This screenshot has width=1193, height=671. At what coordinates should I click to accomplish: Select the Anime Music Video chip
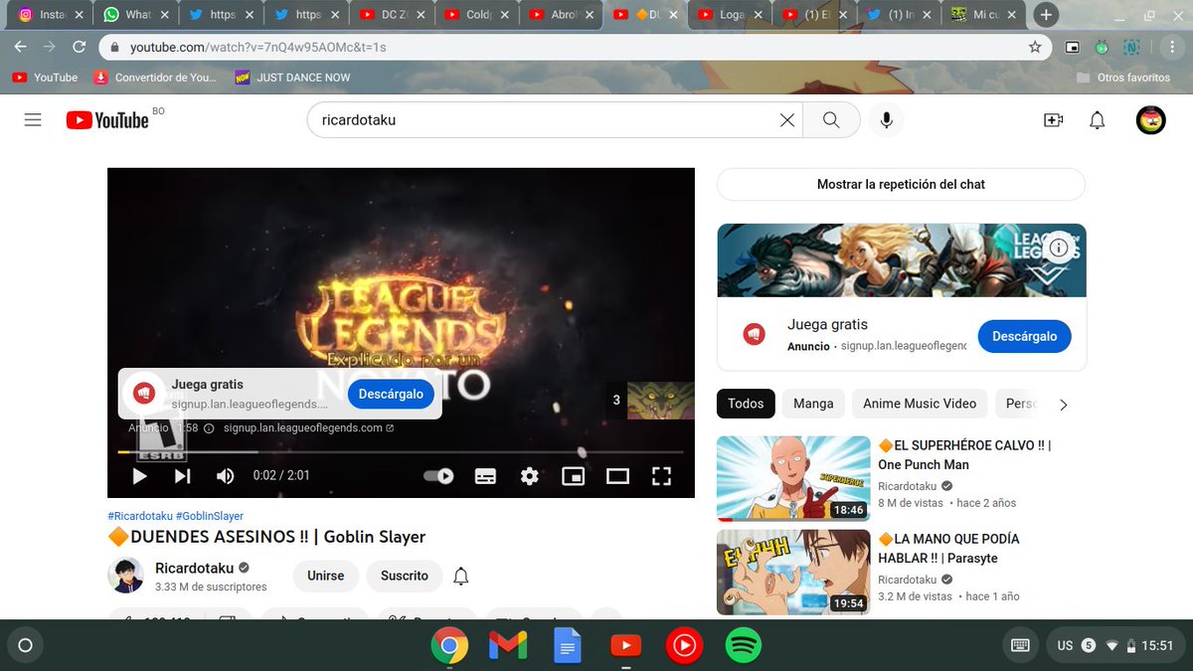tap(920, 404)
